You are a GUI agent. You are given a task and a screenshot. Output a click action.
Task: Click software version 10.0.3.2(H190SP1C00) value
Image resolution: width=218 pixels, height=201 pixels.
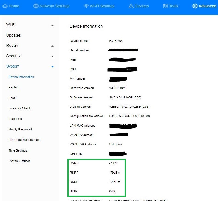click(x=125, y=97)
